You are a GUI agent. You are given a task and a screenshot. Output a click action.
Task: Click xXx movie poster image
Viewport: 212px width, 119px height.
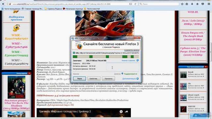click(105, 23)
